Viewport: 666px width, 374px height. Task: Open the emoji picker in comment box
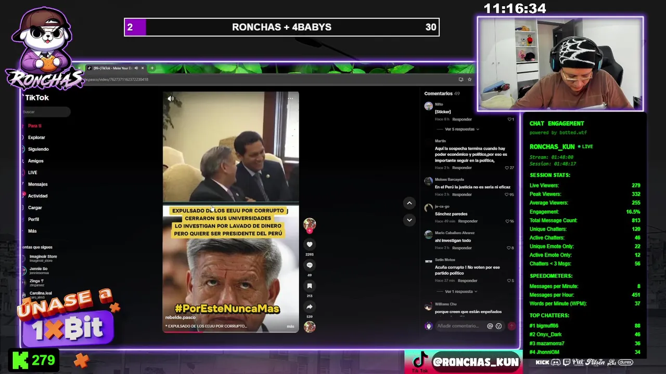[498, 326]
